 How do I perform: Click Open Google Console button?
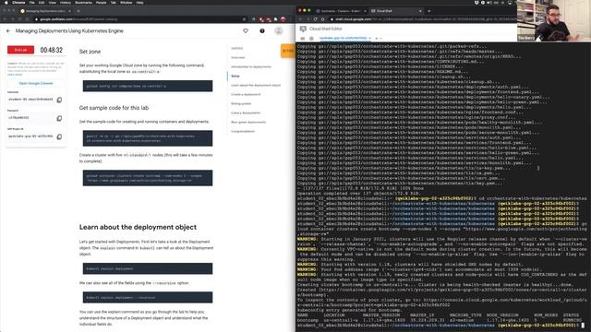[36, 83]
